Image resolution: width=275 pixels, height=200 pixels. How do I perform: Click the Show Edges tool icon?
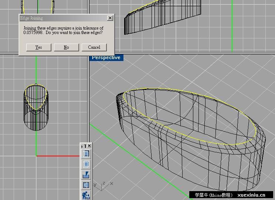(86, 154)
